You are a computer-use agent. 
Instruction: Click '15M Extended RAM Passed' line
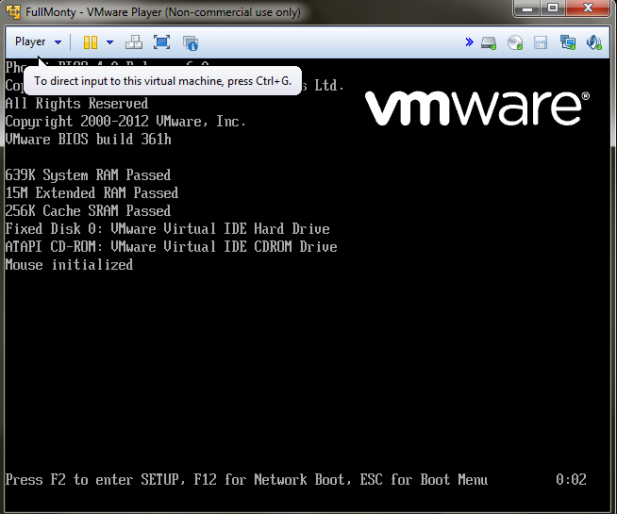point(92,193)
